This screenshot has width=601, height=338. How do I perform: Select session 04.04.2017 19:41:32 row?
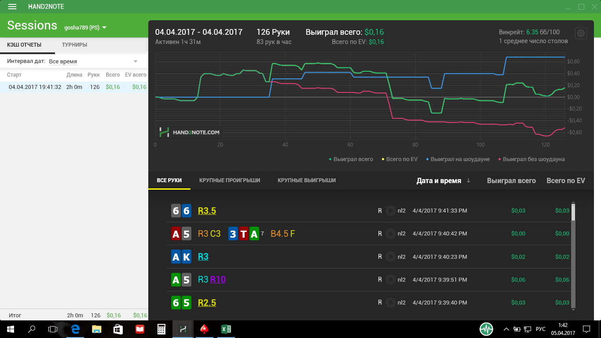(74, 87)
